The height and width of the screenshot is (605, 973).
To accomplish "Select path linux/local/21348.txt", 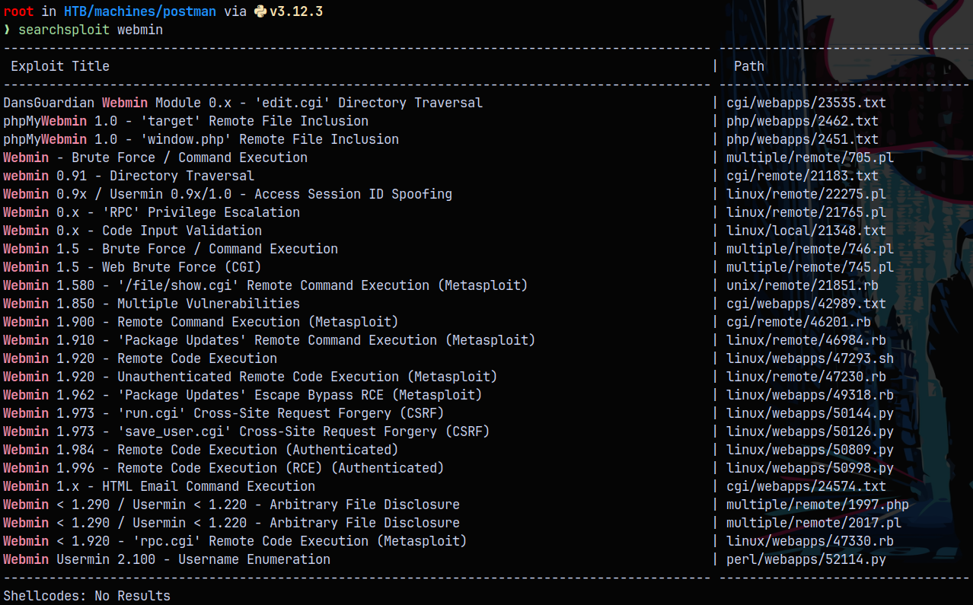I will (806, 231).
